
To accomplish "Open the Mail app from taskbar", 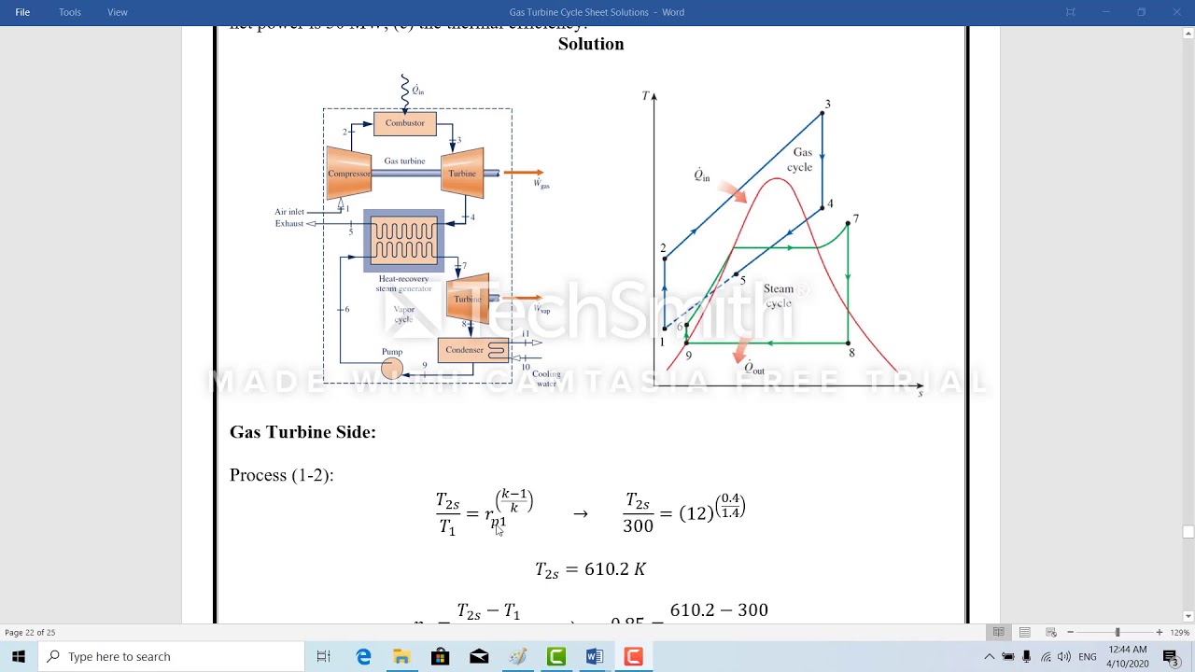I will [479, 656].
